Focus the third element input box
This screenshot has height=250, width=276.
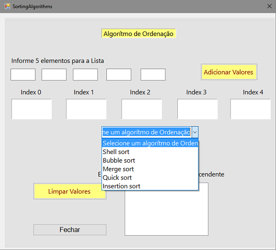click(85, 74)
